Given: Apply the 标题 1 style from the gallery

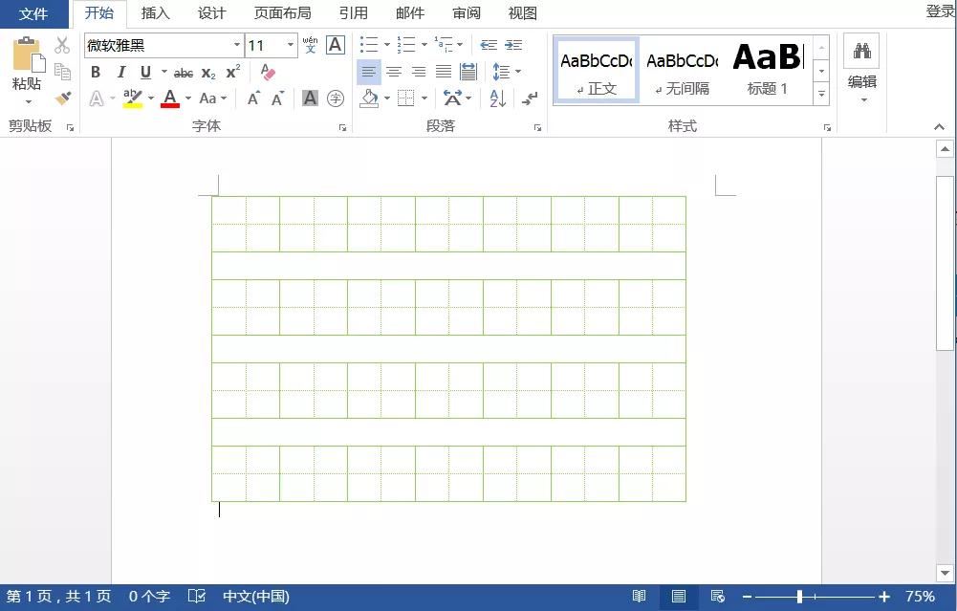Looking at the screenshot, I should coord(768,67).
